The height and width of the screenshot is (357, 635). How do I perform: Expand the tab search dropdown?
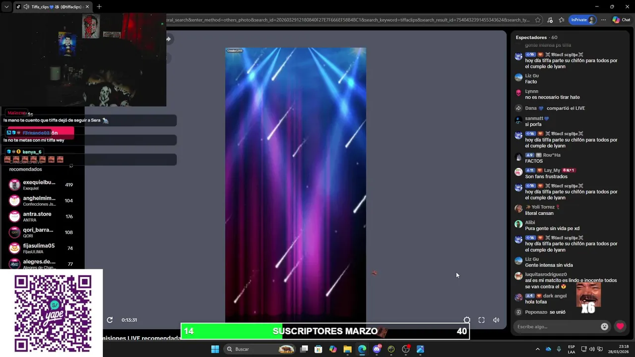pos(6,7)
